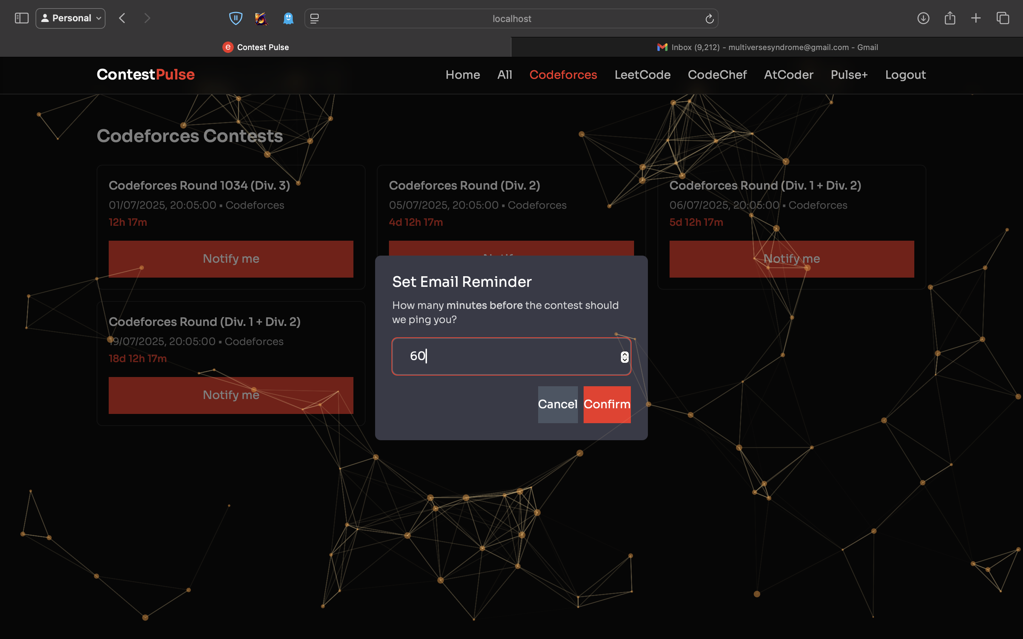Click Notify me for 06/07/2025 contest

791,259
